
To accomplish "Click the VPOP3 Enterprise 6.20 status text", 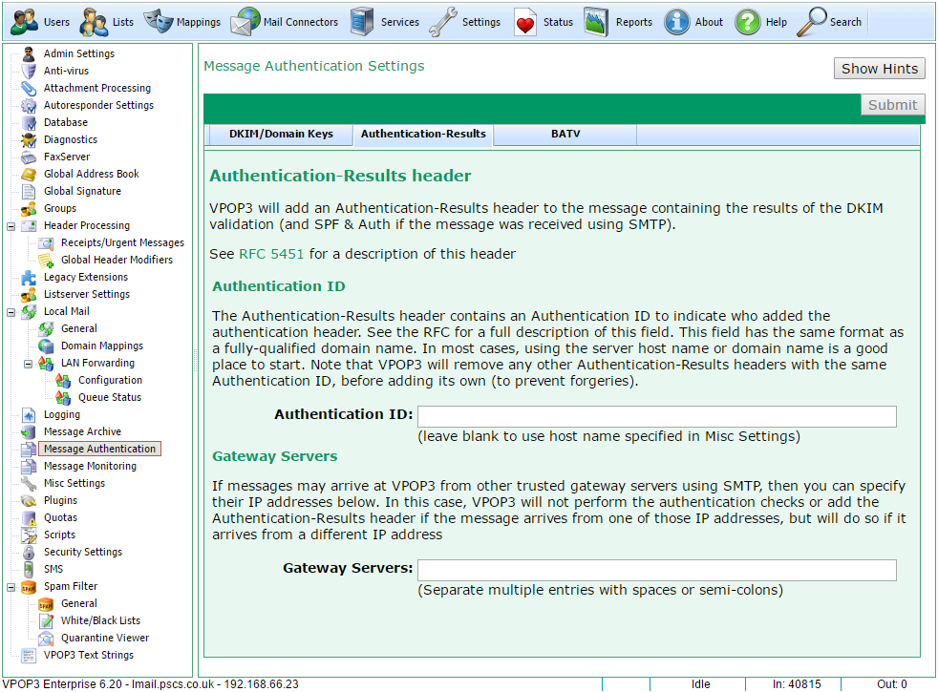I will point(150,684).
